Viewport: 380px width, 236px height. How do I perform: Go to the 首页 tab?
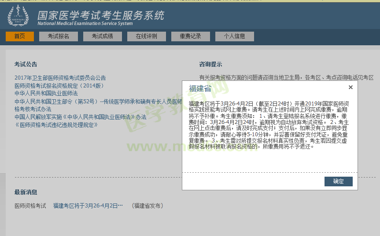pyautogui.click(x=20, y=36)
